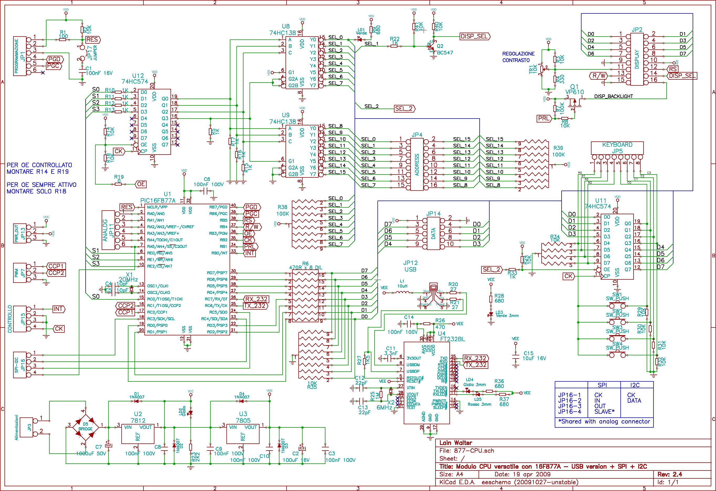Click the 'PER OE CONTROLLATO' note text
Screen dimensions: 716x491
(x=39, y=168)
